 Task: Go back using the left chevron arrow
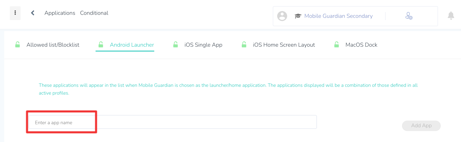pos(33,13)
